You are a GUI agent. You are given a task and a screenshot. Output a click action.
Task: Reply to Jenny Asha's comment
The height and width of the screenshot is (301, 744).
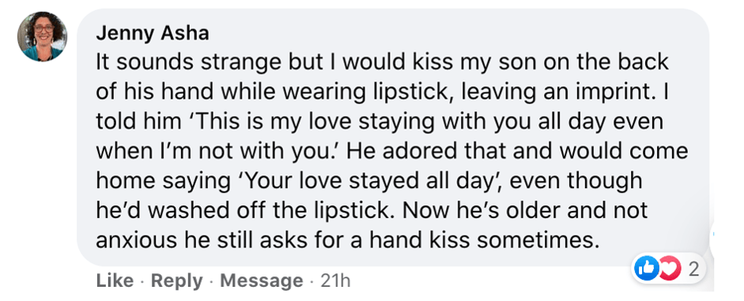pyautogui.click(x=176, y=280)
